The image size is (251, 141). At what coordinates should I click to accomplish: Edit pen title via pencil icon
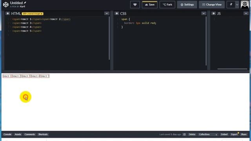pos(25,3)
